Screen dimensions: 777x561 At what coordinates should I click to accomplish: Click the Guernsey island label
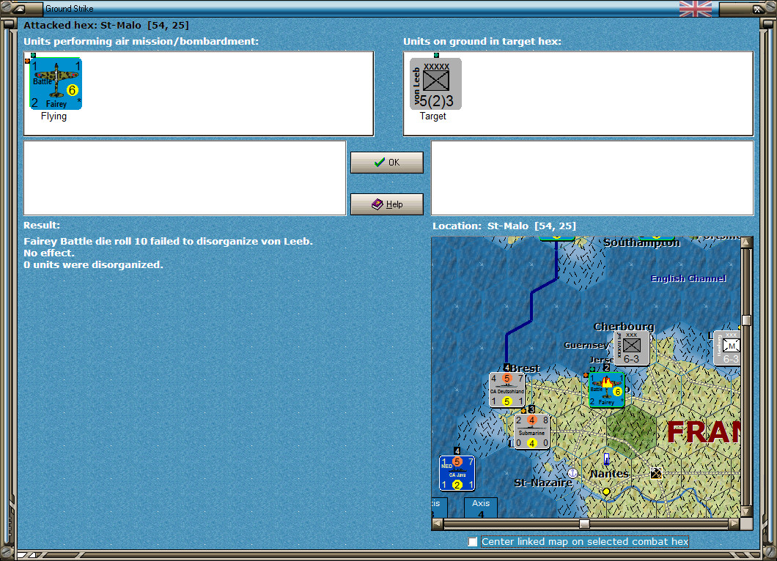586,345
